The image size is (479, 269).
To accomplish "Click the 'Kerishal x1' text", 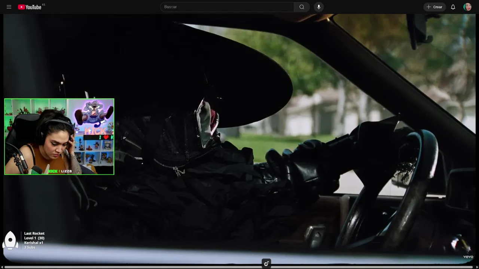I will click(34, 243).
